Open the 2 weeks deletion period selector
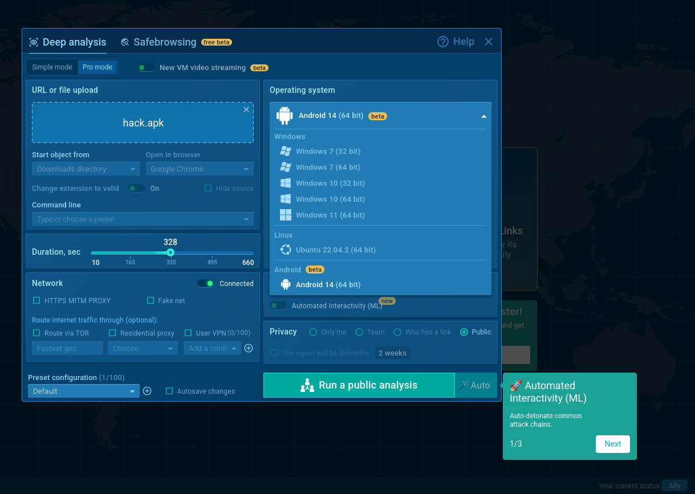Screen dimensions: 695x494 click(x=392, y=353)
